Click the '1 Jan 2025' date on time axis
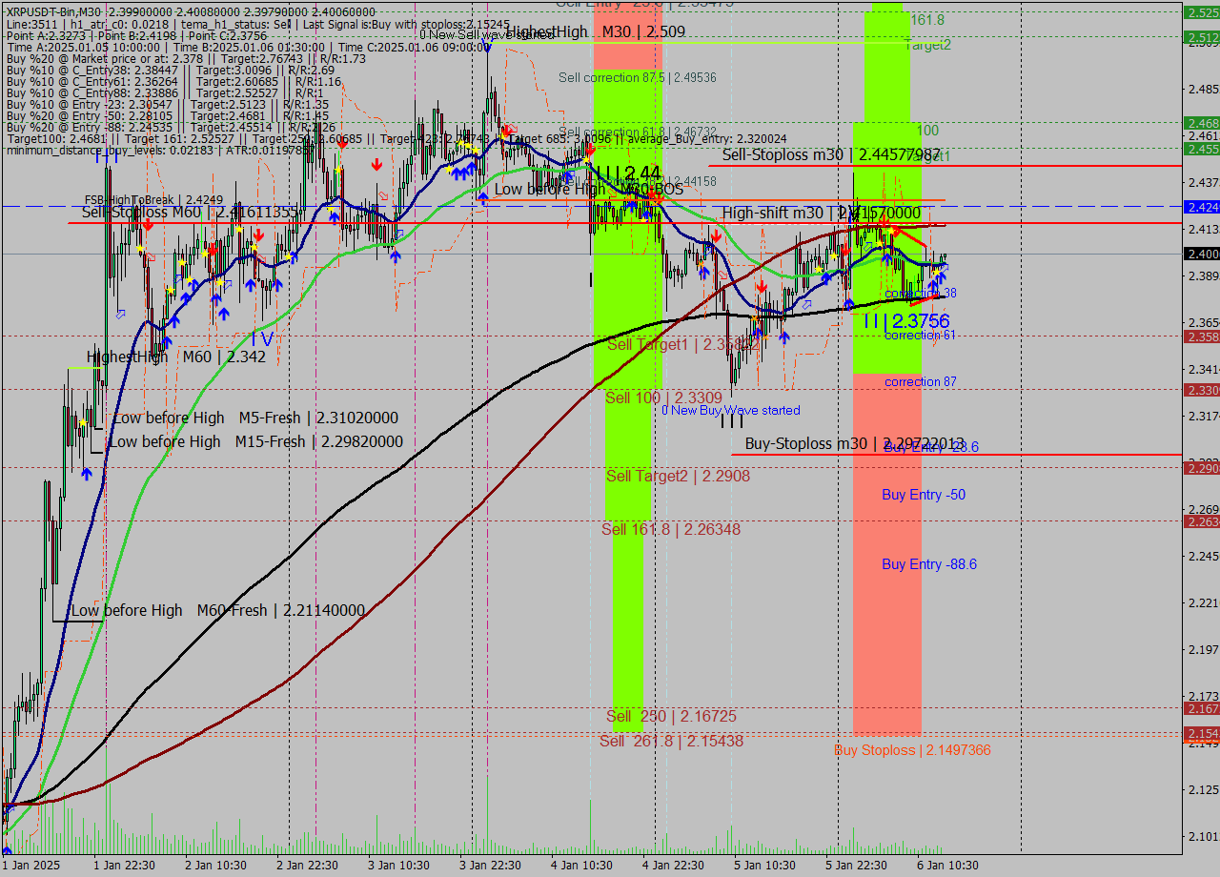Viewport: 1220px width, 877px height. pos(30,865)
